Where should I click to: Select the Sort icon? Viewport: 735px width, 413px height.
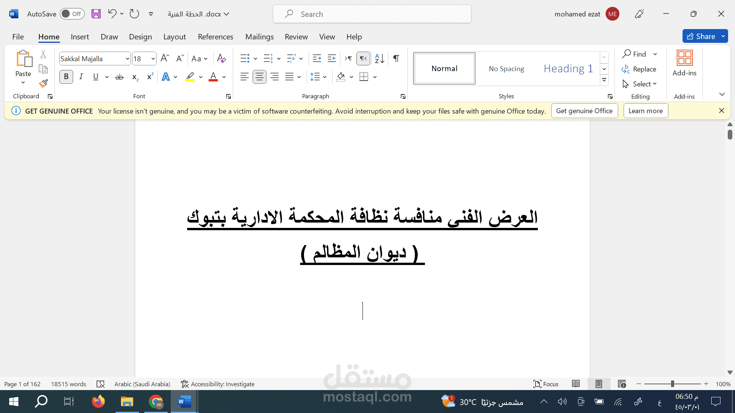[379, 59]
